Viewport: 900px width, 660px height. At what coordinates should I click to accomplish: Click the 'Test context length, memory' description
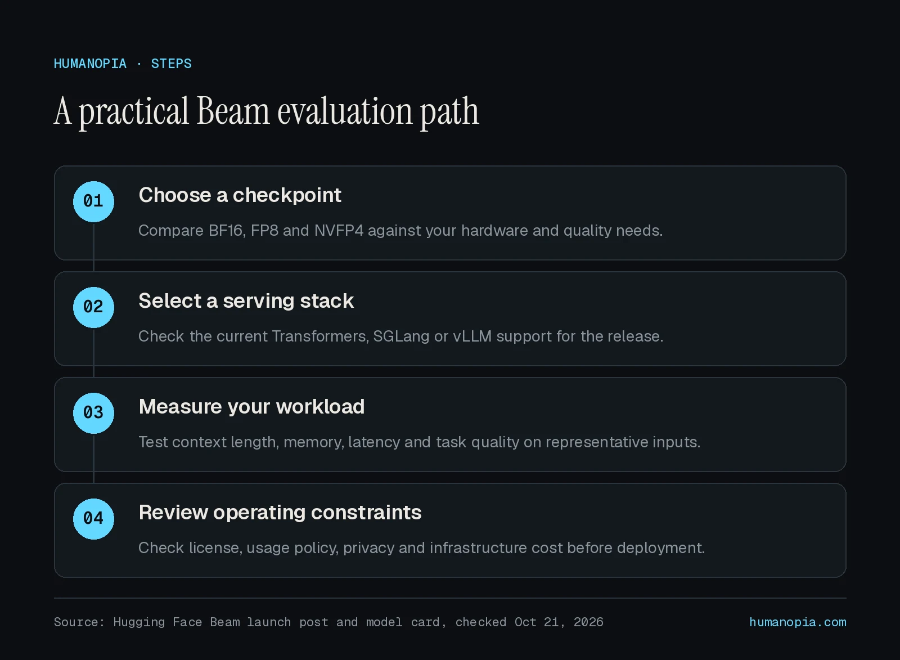[x=419, y=442]
